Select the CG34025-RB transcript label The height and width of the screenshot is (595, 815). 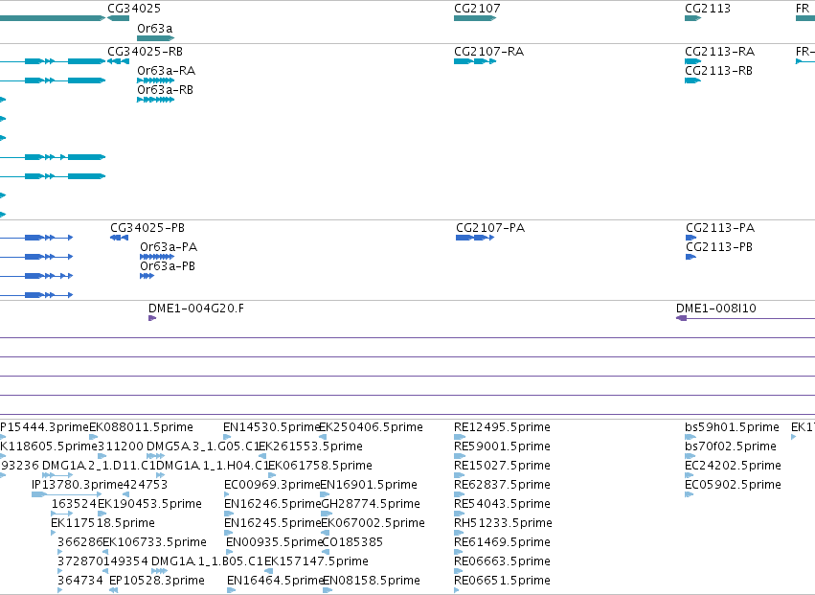(x=145, y=52)
